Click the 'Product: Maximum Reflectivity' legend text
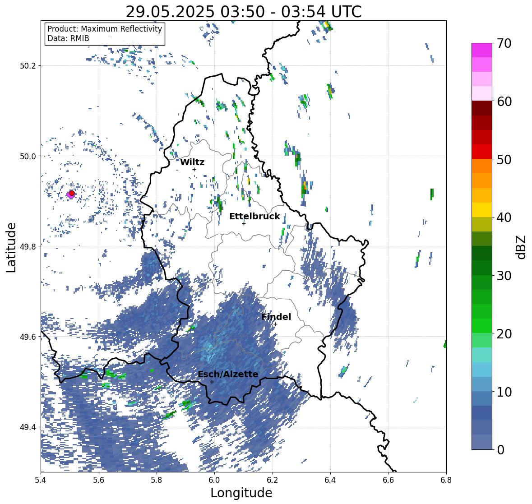This screenshot has height=504, width=532. coord(105,29)
